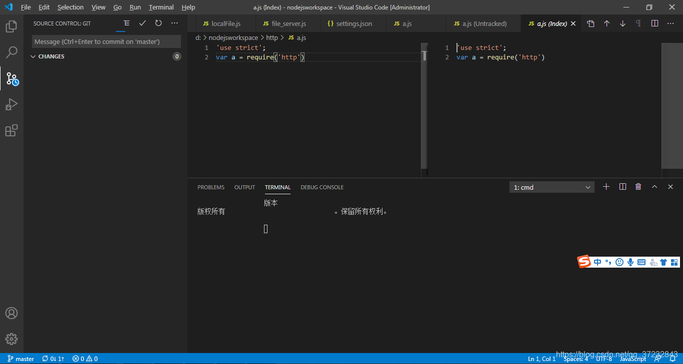Maximize the panel with the chevron up
Image resolution: width=683 pixels, height=364 pixels.
[x=654, y=187]
